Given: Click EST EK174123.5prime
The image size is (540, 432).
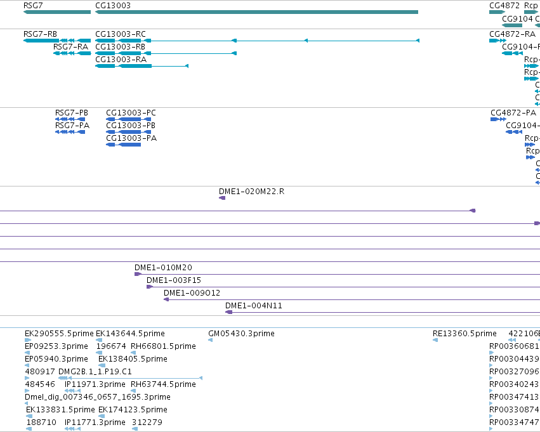Looking at the screenshot, I should coord(102,416).
